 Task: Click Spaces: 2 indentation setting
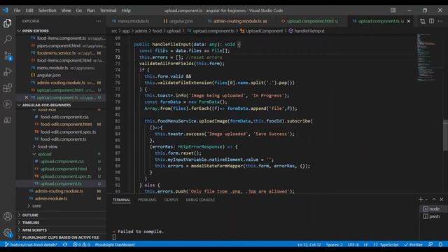click(335, 244)
